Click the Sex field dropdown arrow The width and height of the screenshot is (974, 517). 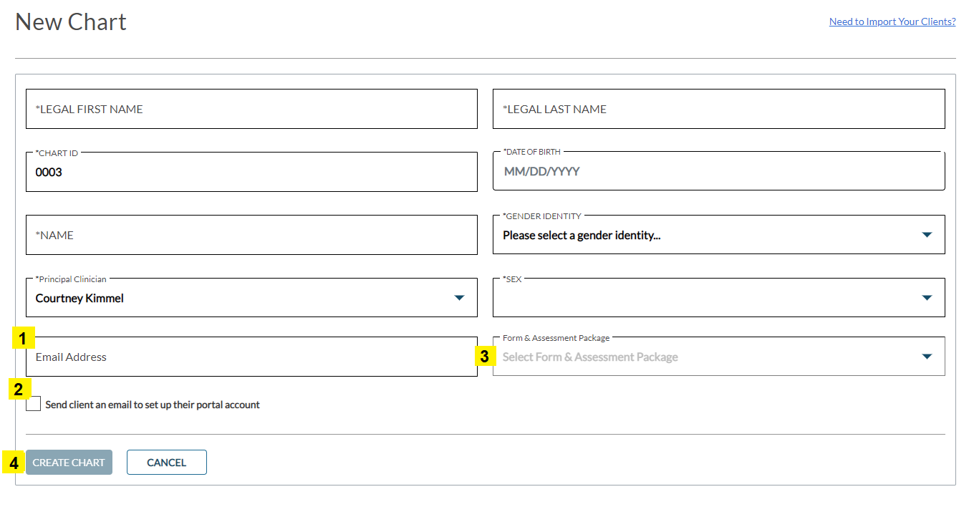pos(927,298)
